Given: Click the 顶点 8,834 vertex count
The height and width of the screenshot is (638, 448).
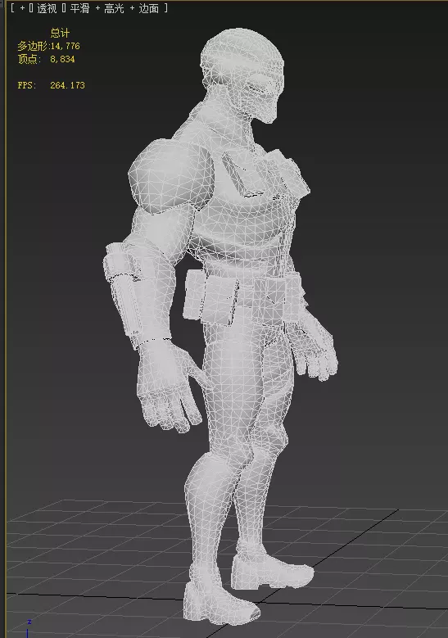Looking at the screenshot, I should pyautogui.click(x=46, y=59).
